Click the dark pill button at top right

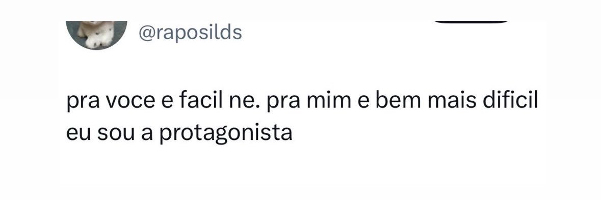(471, 22)
